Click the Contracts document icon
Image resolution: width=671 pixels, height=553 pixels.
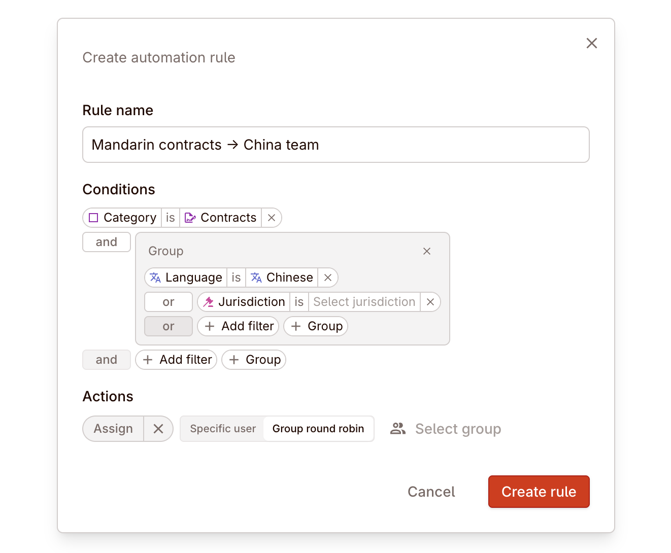(190, 217)
